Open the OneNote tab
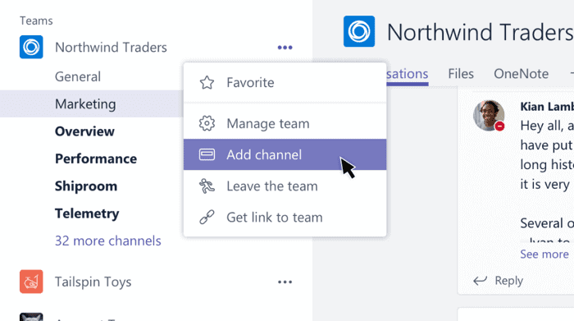This screenshot has width=574, height=321. (522, 74)
